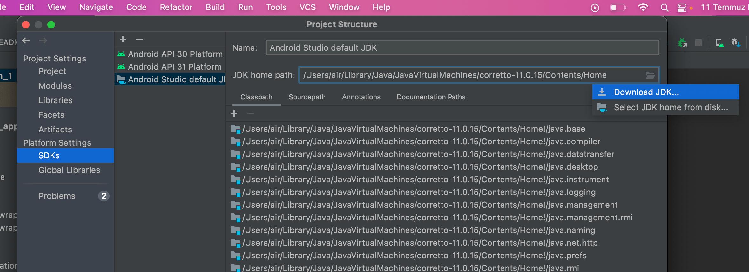Switch to the Sourcepath tab
The image size is (749, 272).
[x=307, y=97]
